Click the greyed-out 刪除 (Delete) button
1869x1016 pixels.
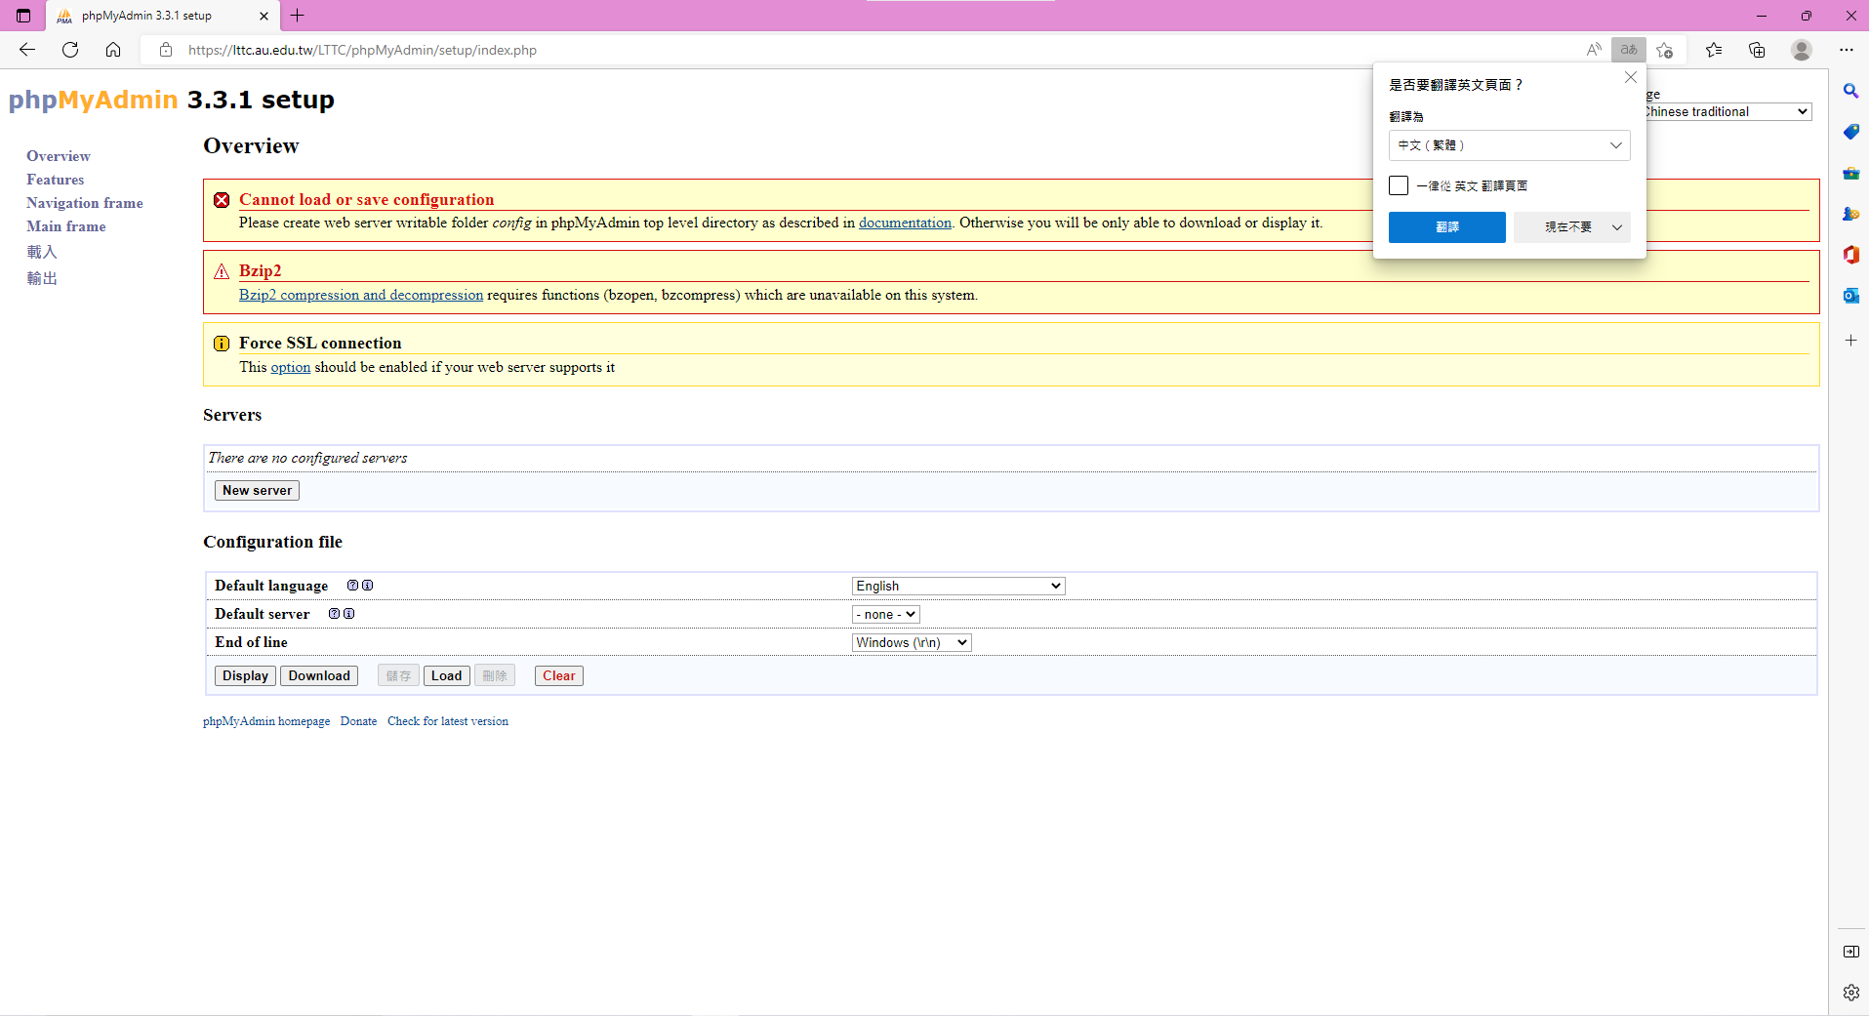click(495, 675)
